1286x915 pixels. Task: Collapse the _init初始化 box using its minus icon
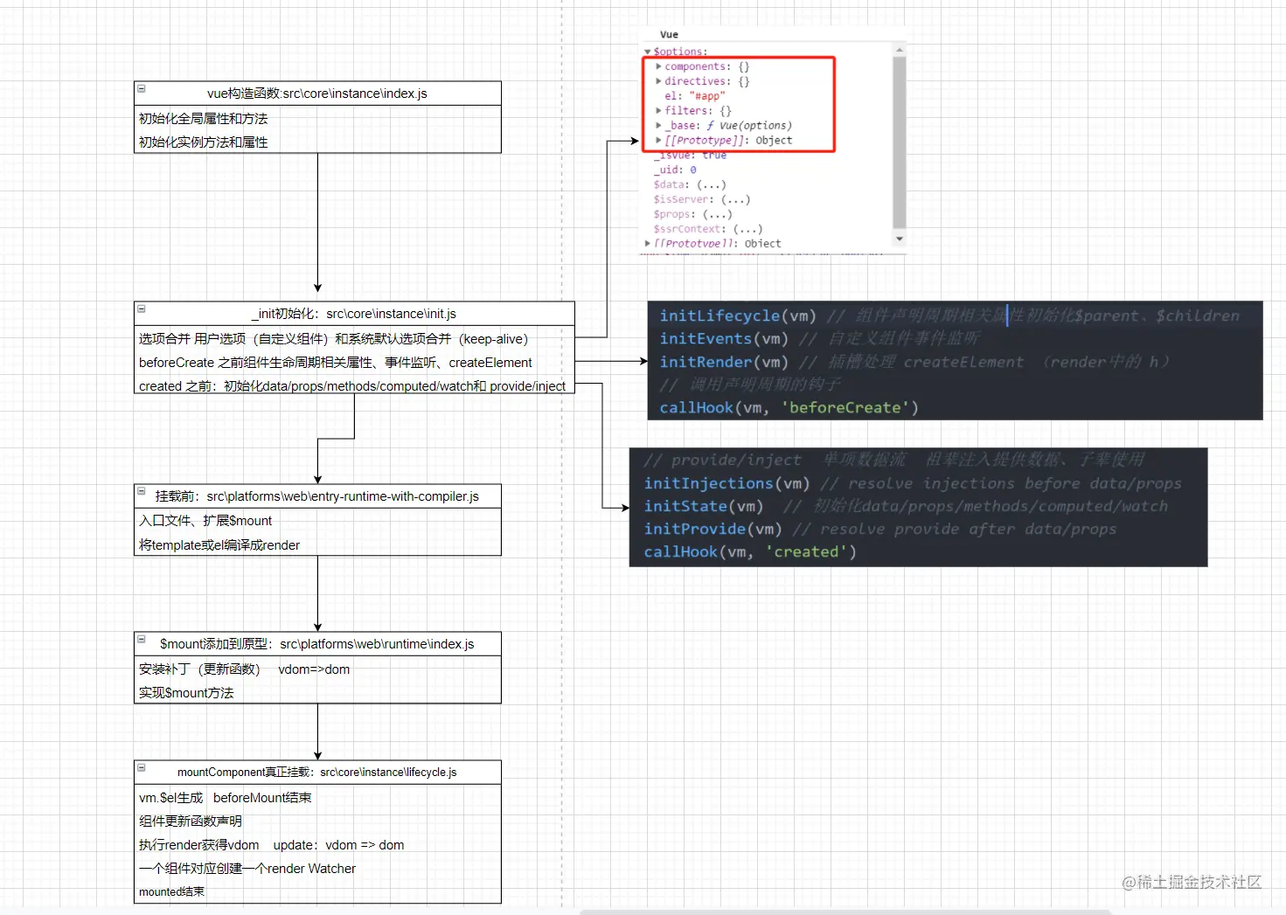point(141,308)
